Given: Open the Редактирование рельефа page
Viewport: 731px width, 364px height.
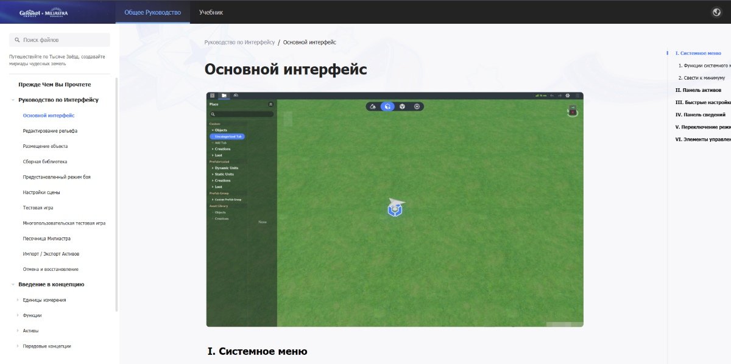Looking at the screenshot, I should (50, 131).
